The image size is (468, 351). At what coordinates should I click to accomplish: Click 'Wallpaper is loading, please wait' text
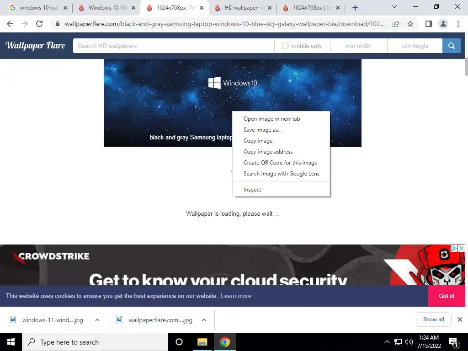tap(232, 214)
